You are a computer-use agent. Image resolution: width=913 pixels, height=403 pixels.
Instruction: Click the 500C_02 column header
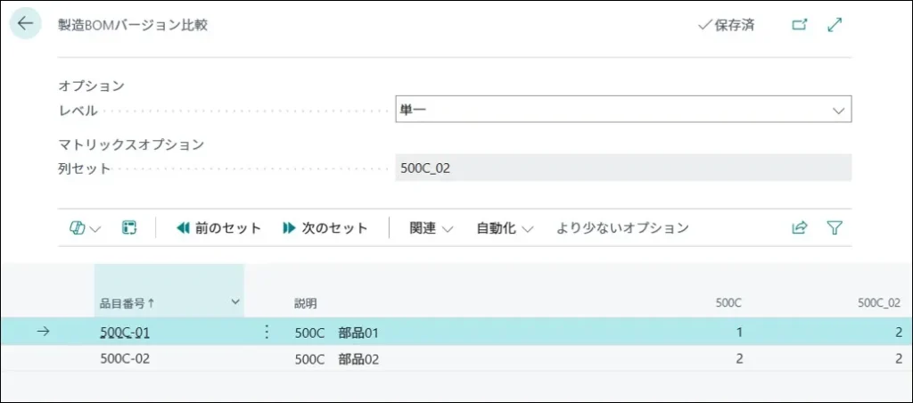[x=877, y=303]
